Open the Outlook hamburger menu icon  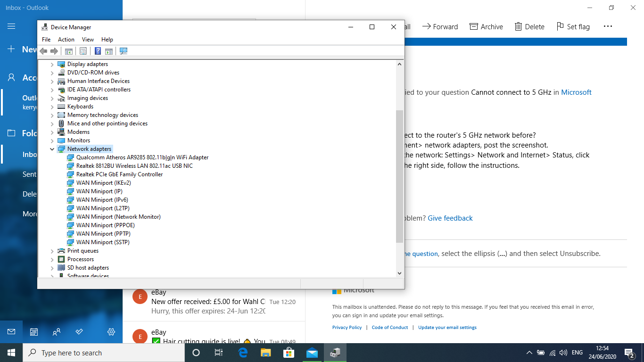point(11,26)
